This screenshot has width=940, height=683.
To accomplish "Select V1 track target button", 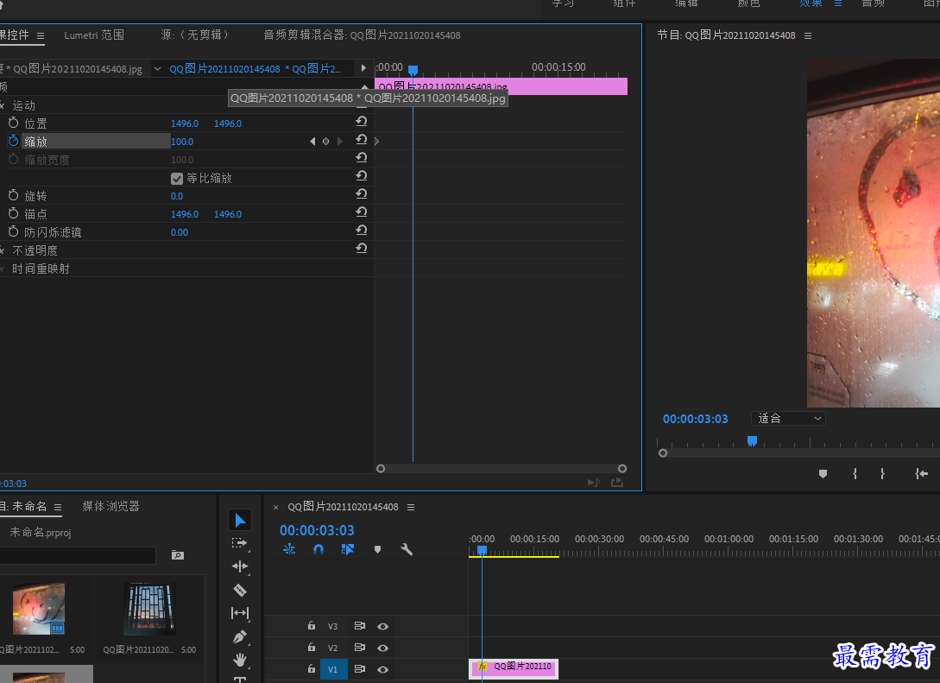I will pos(332,669).
